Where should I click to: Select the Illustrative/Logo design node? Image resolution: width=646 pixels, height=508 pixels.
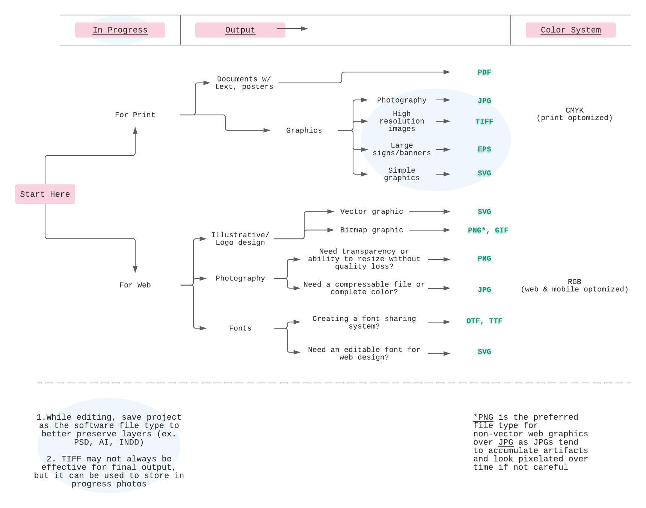pyautogui.click(x=240, y=238)
